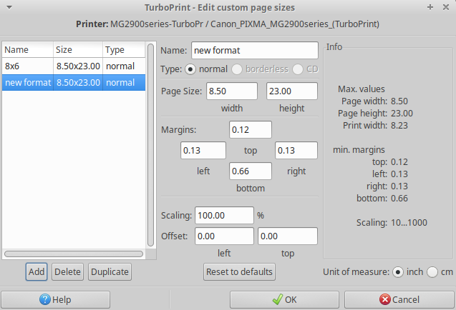The height and width of the screenshot is (310, 456).
Task: Select the normal type radio button
Action: 190,69
